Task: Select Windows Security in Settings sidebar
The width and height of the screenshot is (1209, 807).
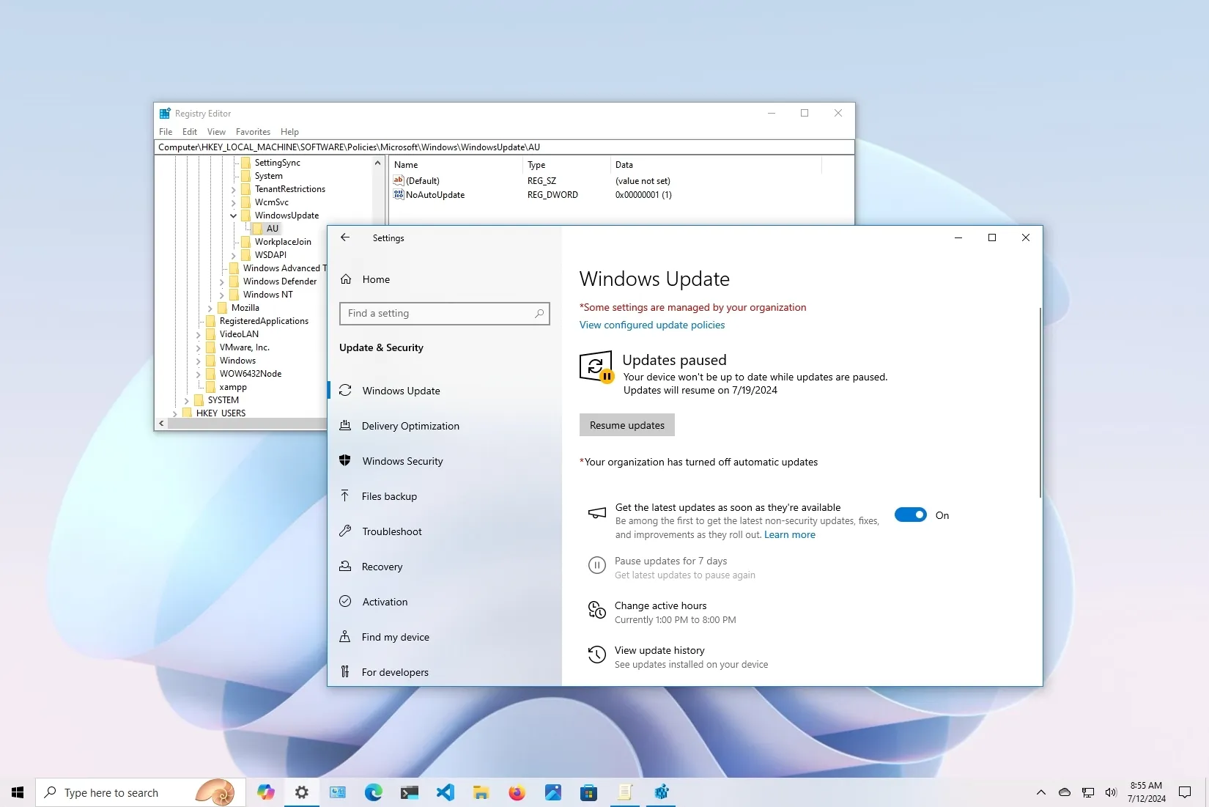Action: click(x=401, y=461)
